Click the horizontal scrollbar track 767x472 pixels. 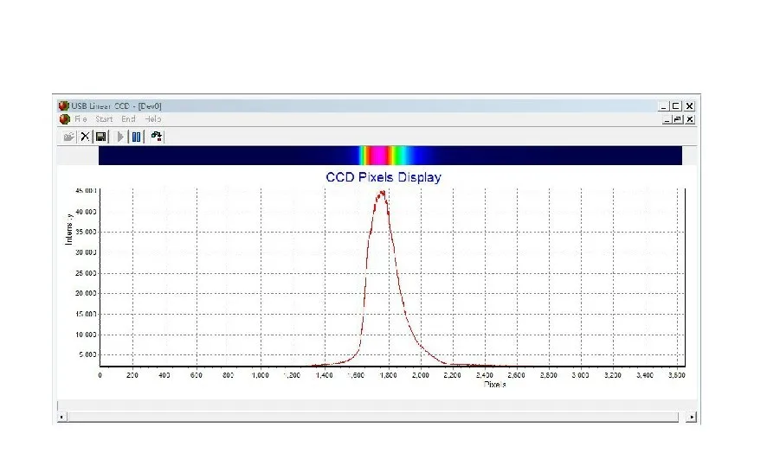373,418
